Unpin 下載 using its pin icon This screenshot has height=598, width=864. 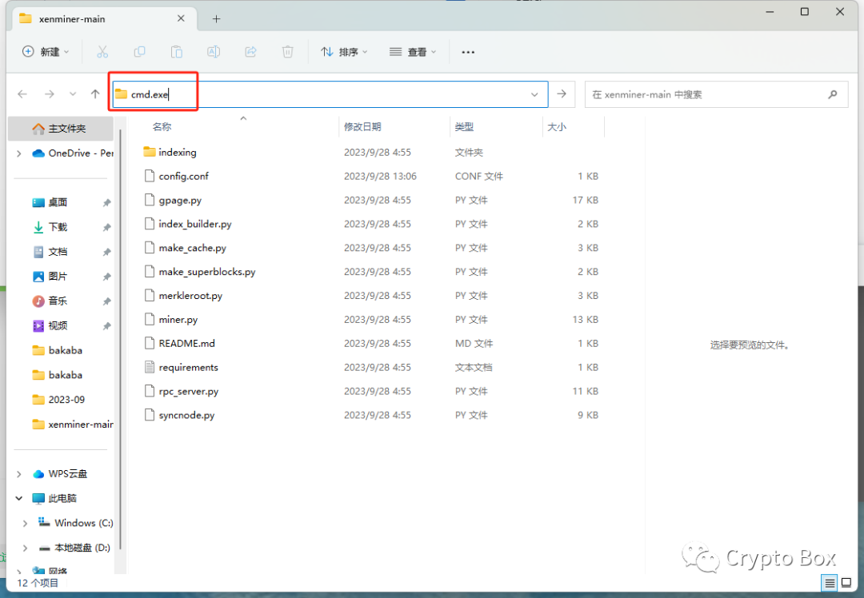coord(107,227)
